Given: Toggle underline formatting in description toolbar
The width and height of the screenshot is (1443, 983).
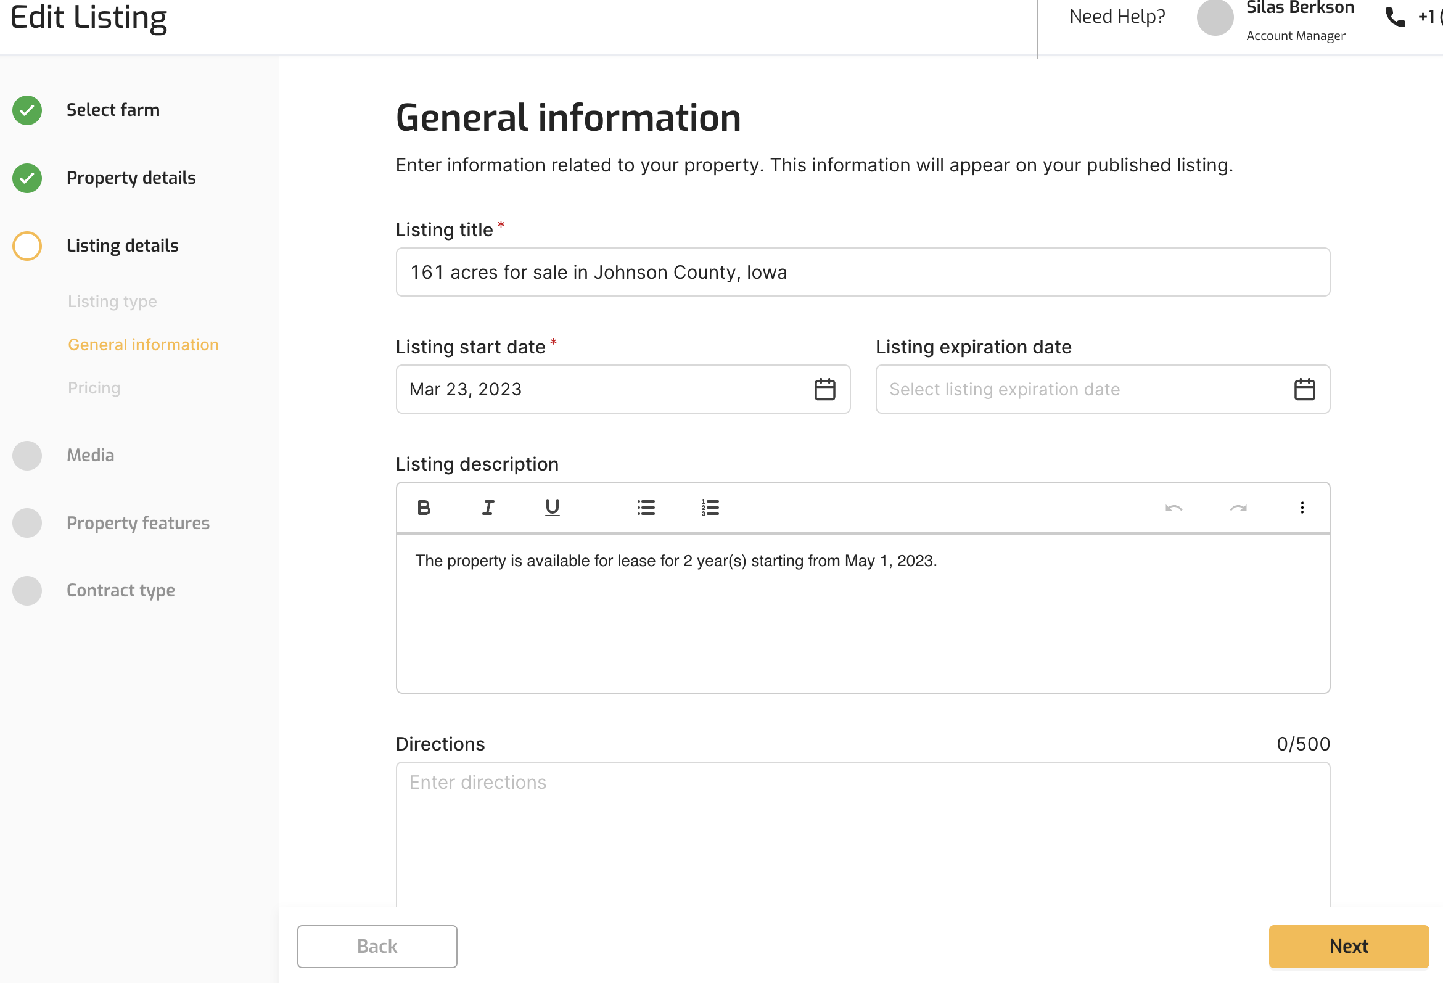Looking at the screenshot, I should pos(552,508).
